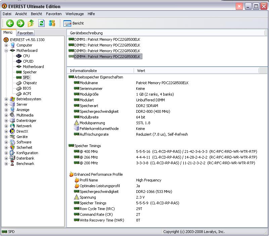Image resolution: width=269 pixels, height=236 pixels.
Task: Click the Datenbank icon in tree
Action: pos(12,158)
